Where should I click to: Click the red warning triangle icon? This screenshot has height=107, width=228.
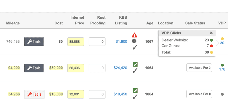pyautogui.click(x=135, y=35)
